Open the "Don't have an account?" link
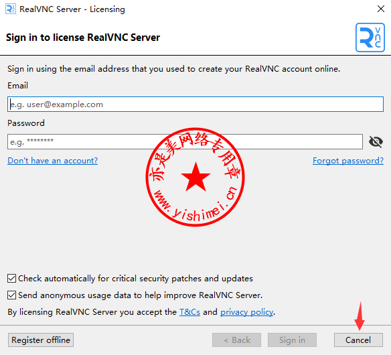The height and width of the screenshot is (355, 391). [52, 161]
